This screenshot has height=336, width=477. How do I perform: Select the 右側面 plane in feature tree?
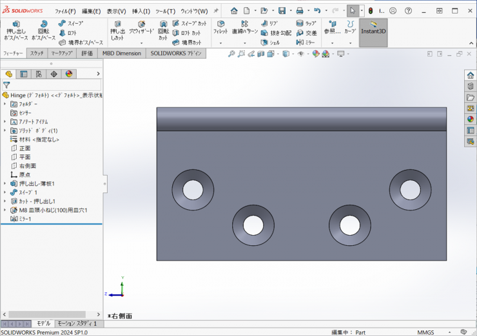click(27, 166)
